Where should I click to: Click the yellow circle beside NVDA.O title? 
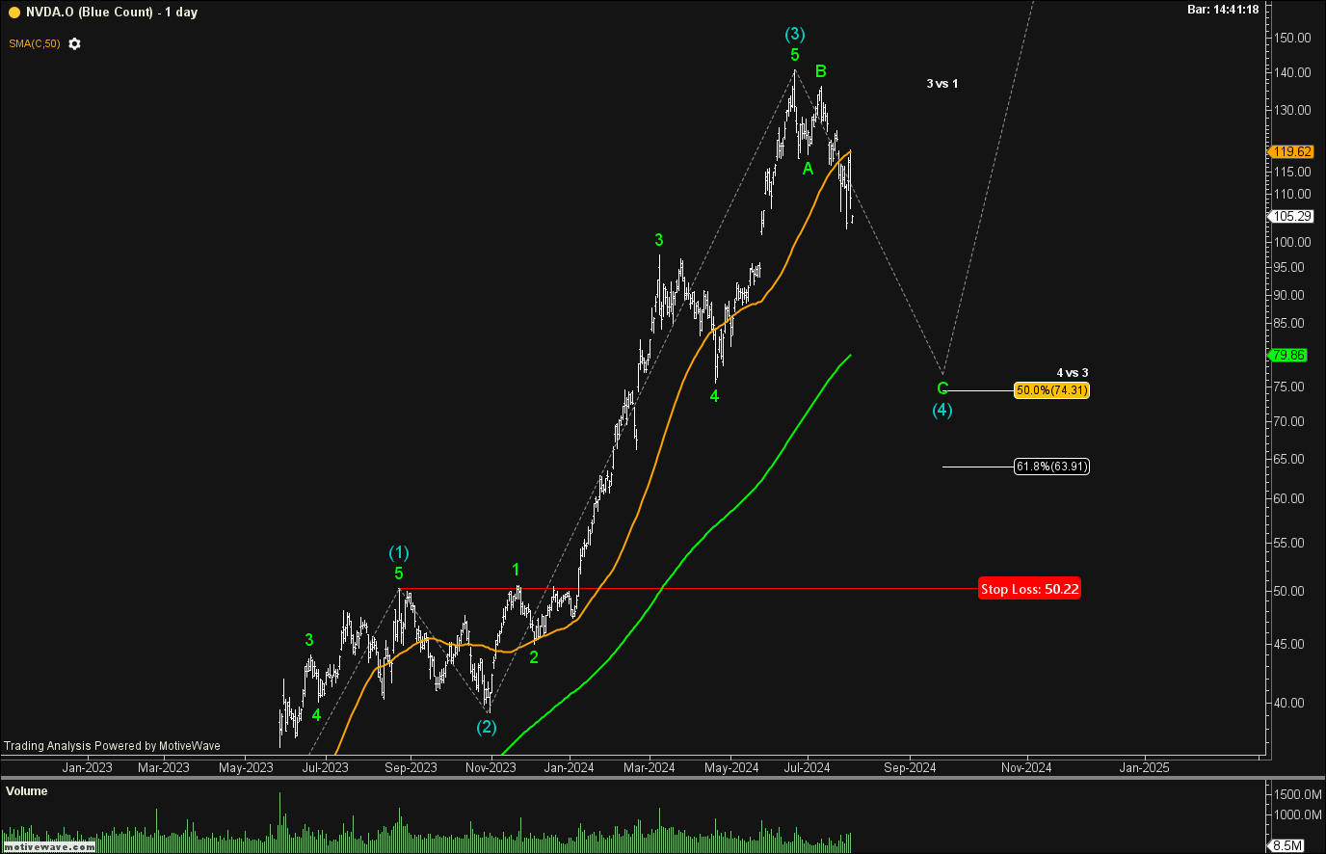point(13,12)
